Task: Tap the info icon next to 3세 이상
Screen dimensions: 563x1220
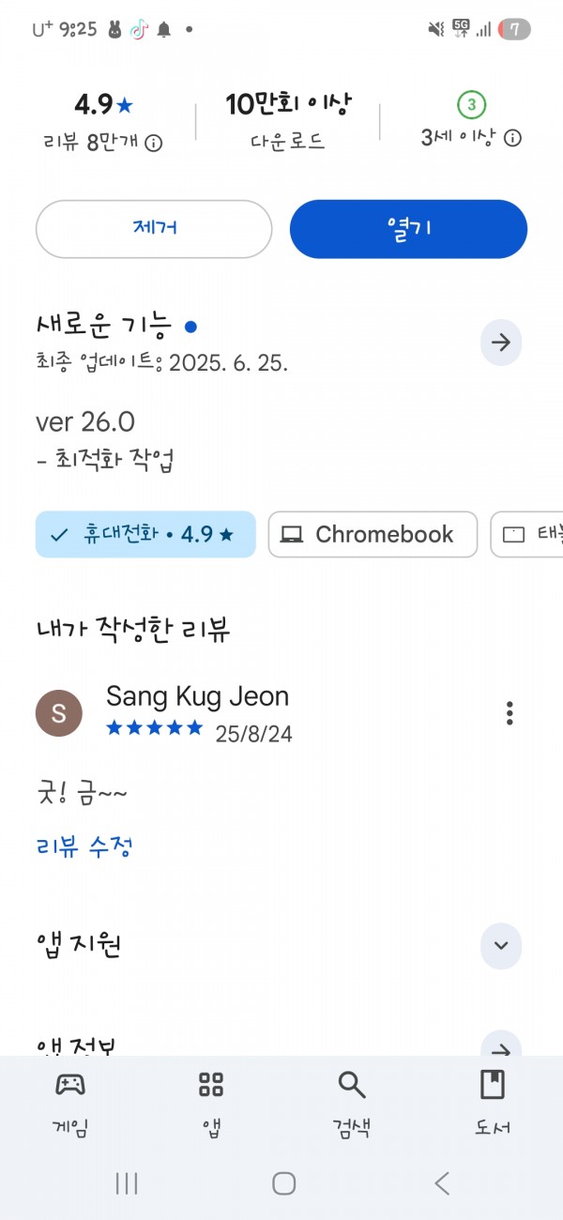Action: tap(512, 139)
